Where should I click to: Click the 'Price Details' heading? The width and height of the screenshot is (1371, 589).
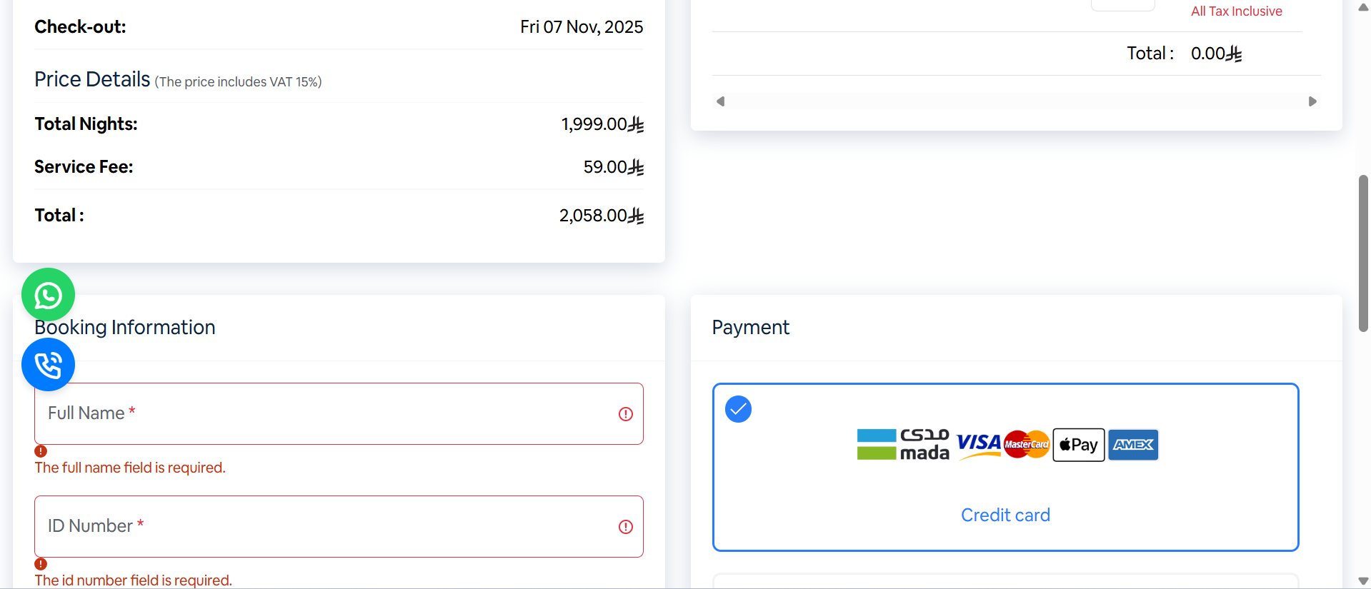click(92, 79)
